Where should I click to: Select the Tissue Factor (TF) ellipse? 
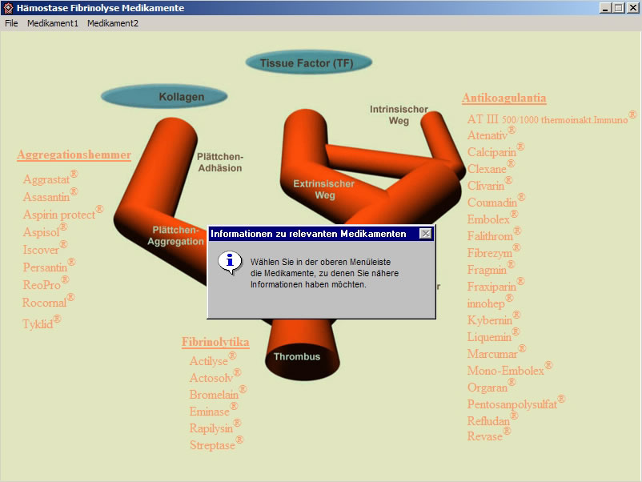(309, 62)
